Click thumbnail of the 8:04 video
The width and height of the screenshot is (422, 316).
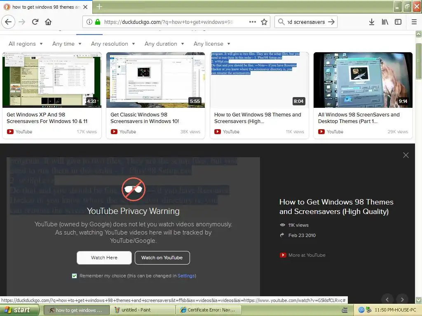pos(259,80)
